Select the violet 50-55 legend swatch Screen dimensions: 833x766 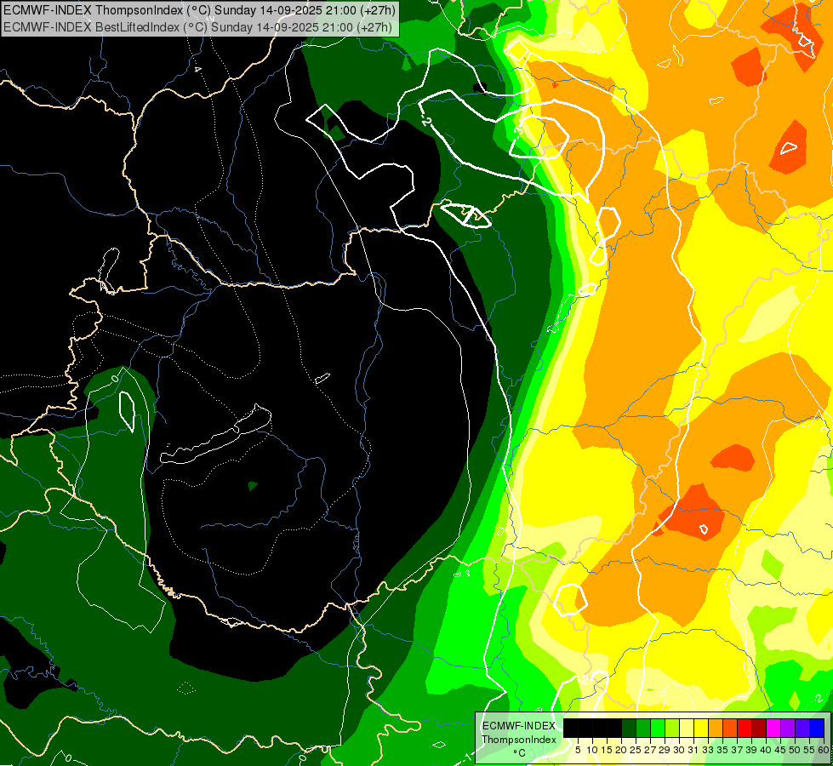(802, 728)
